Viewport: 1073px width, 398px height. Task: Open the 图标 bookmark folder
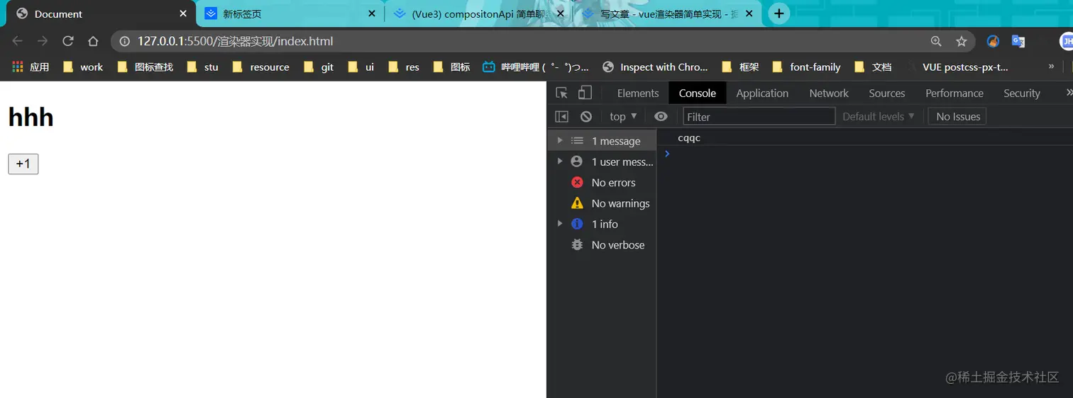point(451,67)
